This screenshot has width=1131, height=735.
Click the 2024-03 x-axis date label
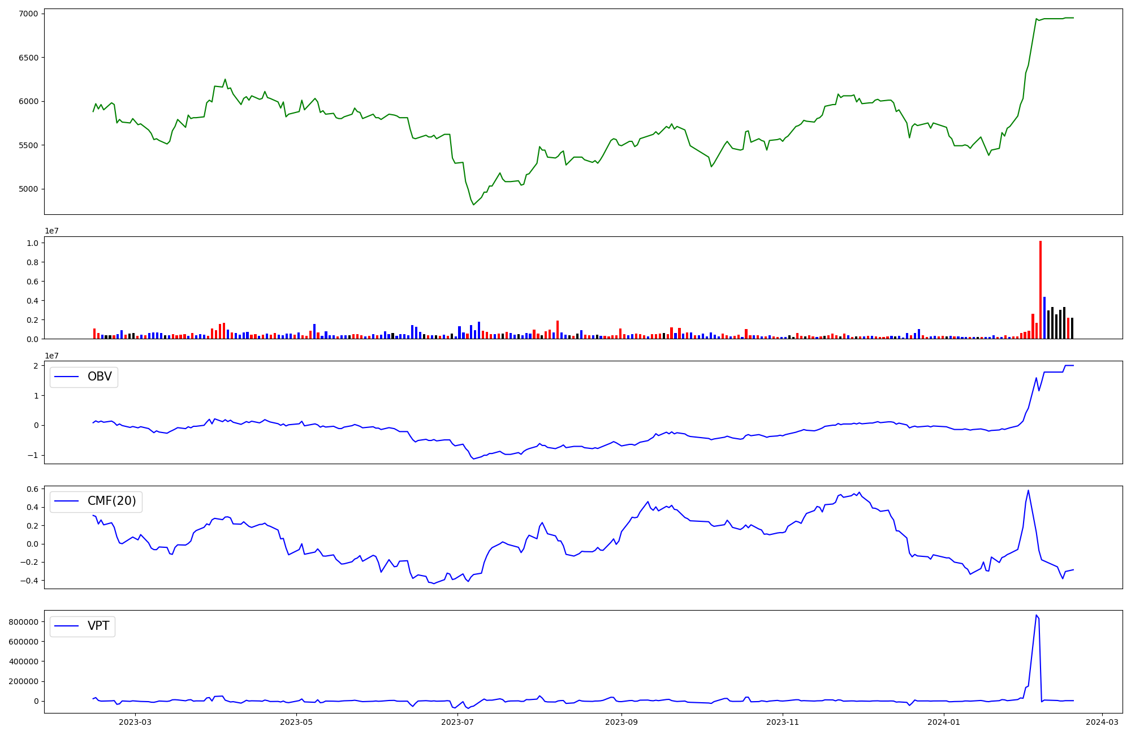1102,722
